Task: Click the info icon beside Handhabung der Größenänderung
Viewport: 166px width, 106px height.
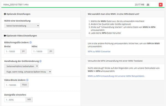Action: [x=40, y=61]
